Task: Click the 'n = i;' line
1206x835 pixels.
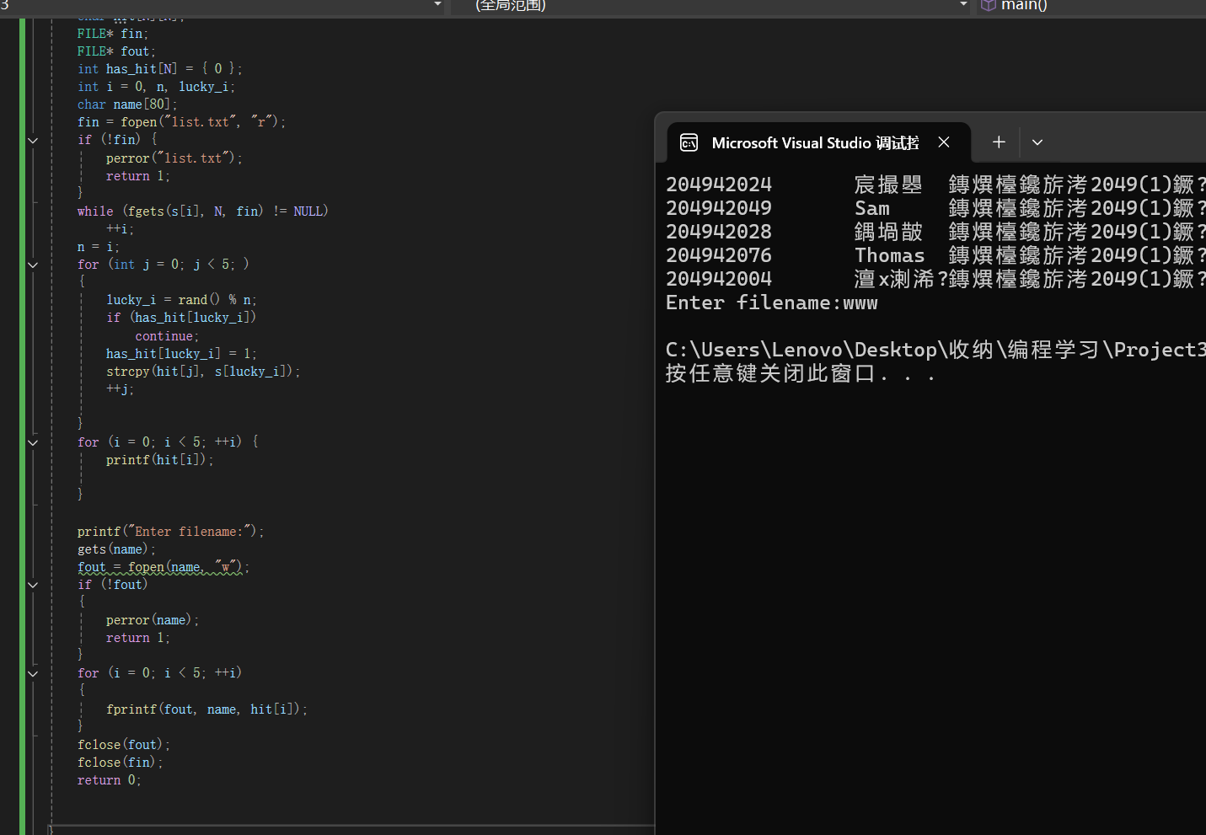Action: coord(99,247)
